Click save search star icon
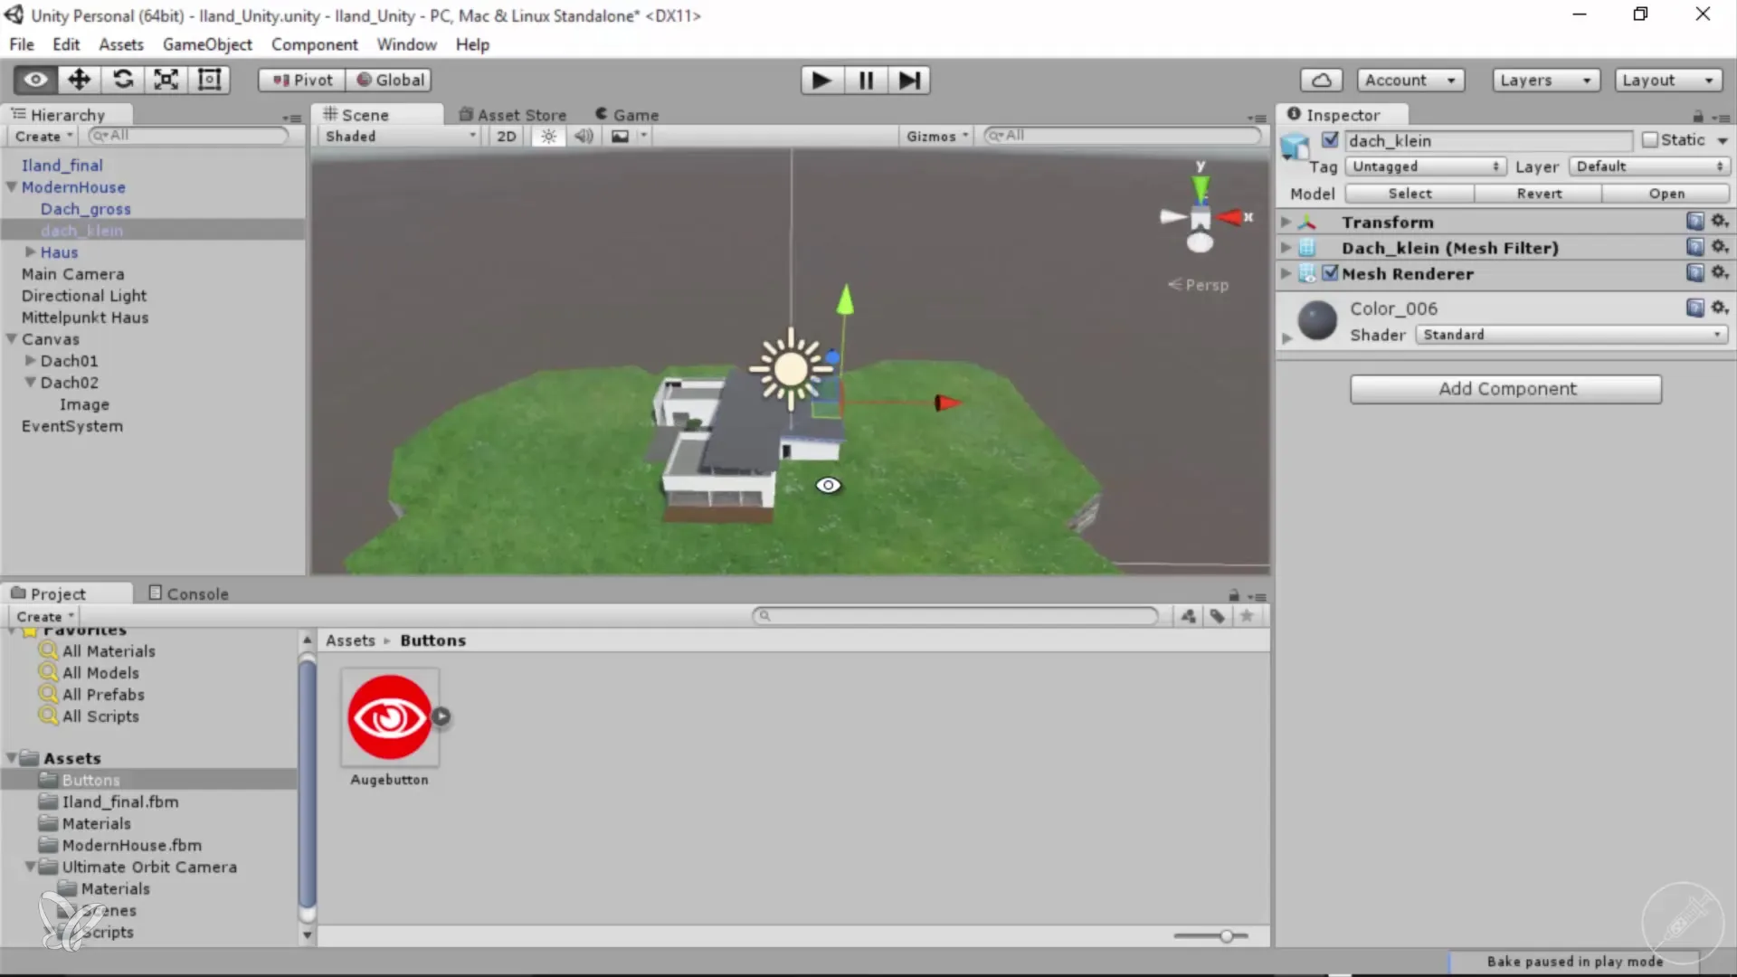This screenshot has width=1737, height=977. (x=1247, y=616)
